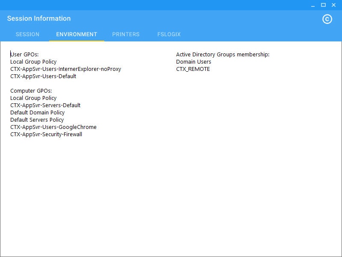Click the 'CTX-AppSvr-Servers-Default' entry
342x257 pixels.
pos(45,105)
